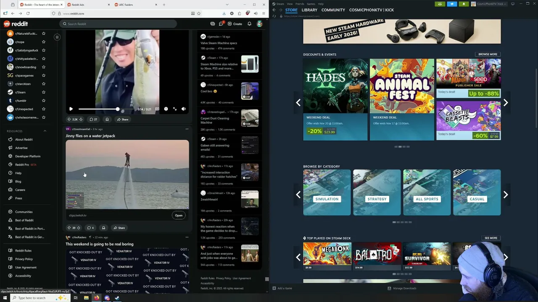Click SEE MORE for Top Played Steam Deck
The width and height of the screenshot is (538, 302).
491,238
